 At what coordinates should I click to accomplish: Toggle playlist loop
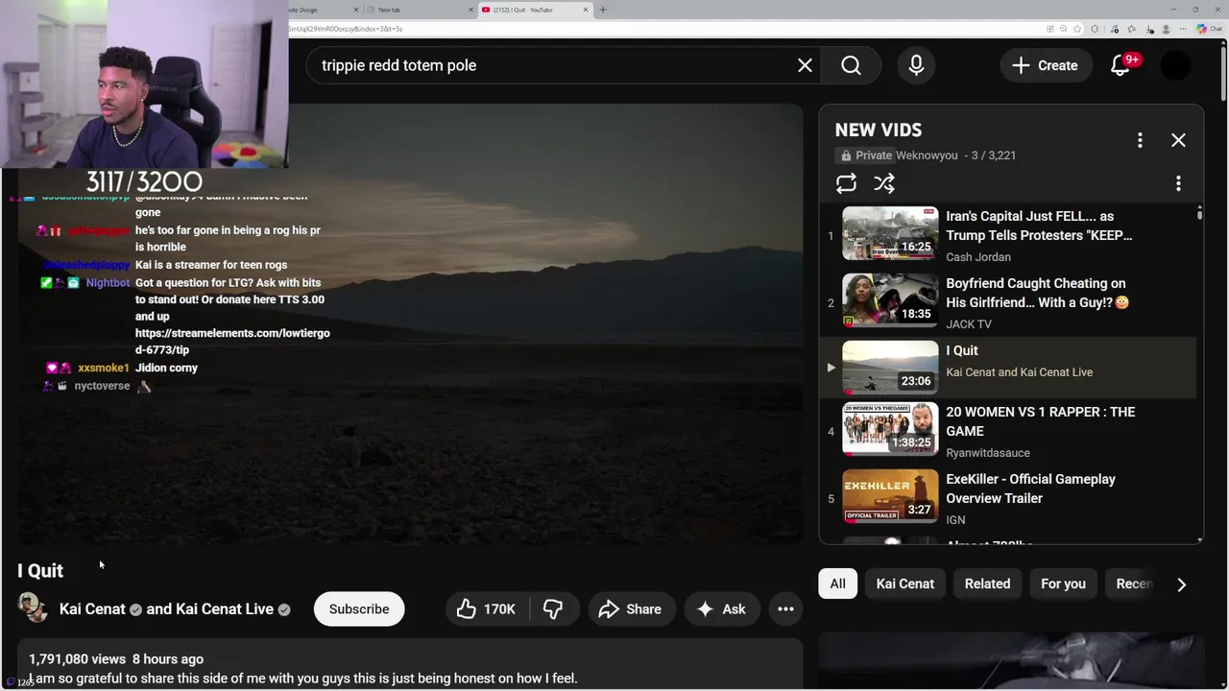point(846,183)
